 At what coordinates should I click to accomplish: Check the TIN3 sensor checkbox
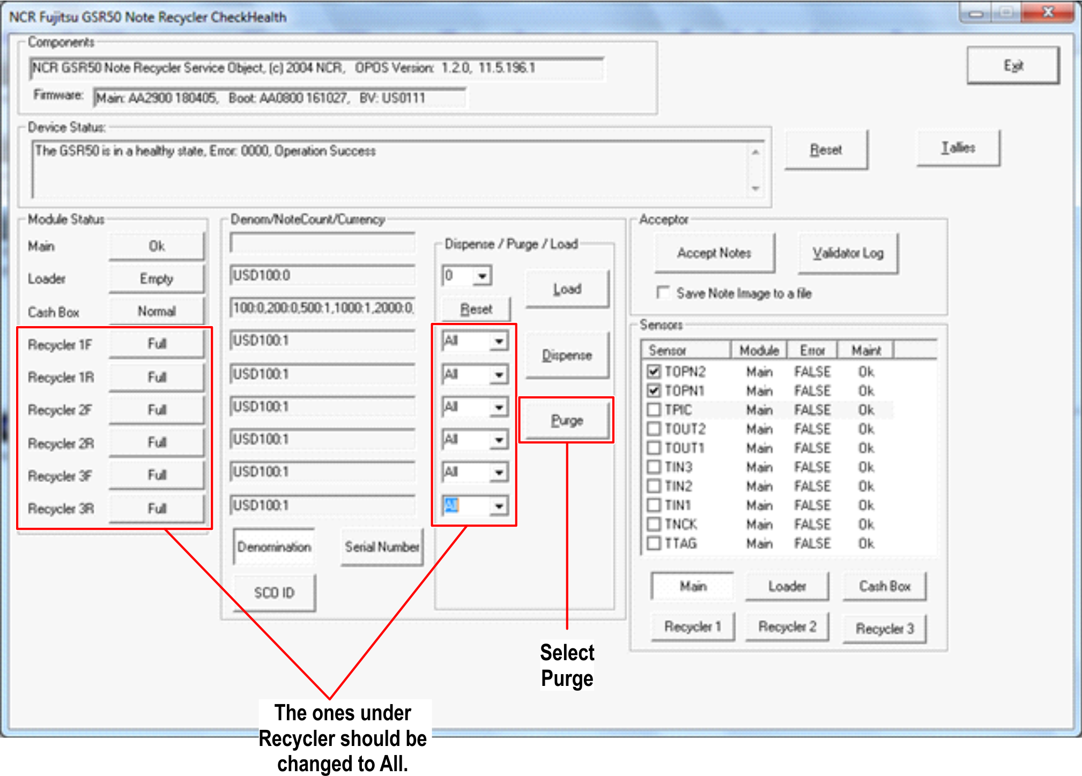653,467
